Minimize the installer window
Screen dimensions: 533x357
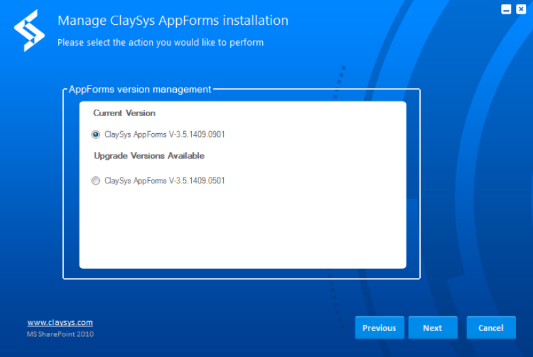[506, 9]
